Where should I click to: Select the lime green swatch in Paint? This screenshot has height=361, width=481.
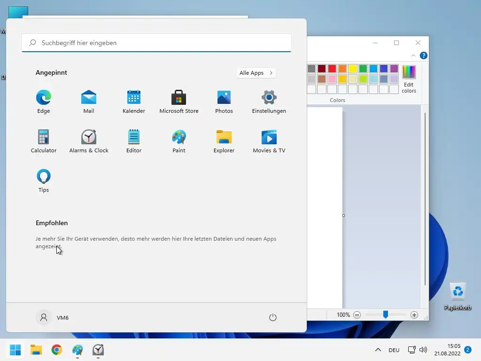363,79
